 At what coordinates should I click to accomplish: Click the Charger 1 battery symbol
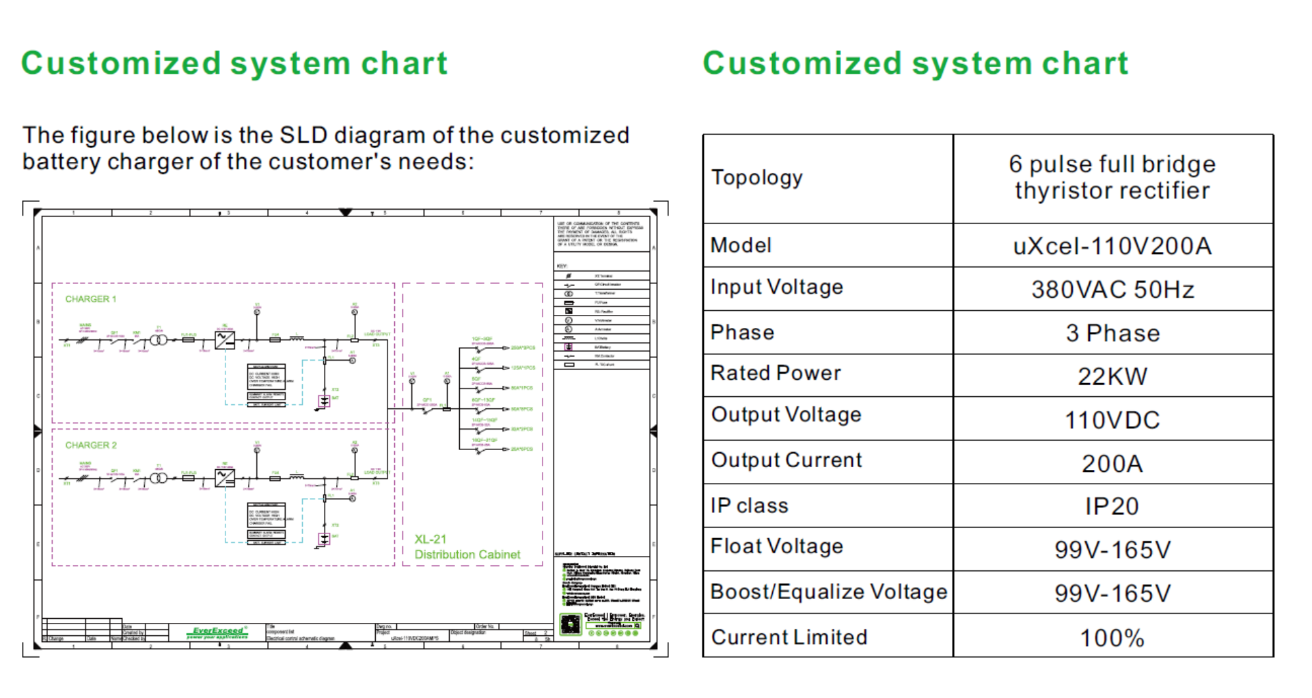[x=324, y=401]
